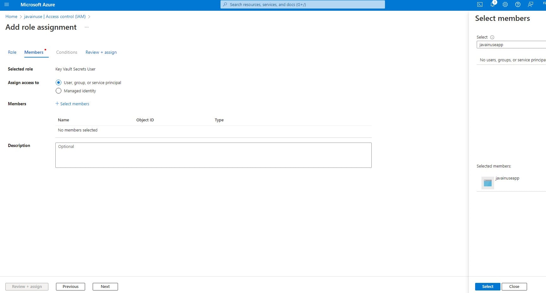
Task: Open portal settings gear
Action: 505,4
